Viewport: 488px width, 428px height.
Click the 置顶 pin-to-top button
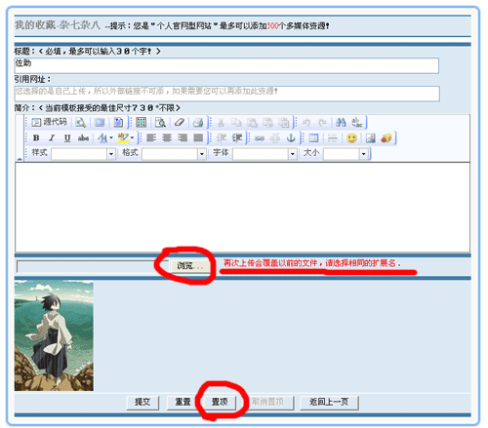[220, 403]
